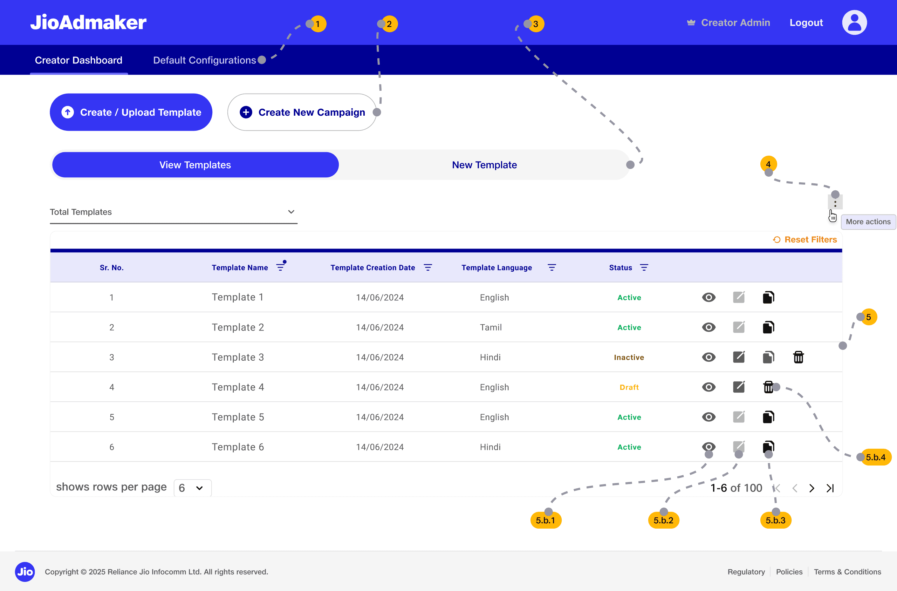Open Default Configurations tab

point(204,60)
